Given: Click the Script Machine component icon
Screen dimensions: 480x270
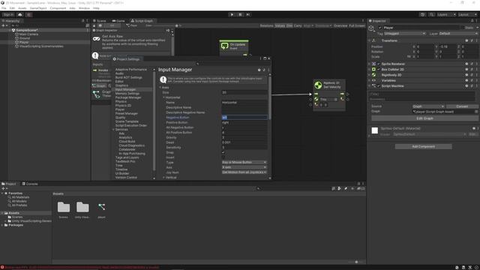Looking at the screenshot, I should (373, 86).
